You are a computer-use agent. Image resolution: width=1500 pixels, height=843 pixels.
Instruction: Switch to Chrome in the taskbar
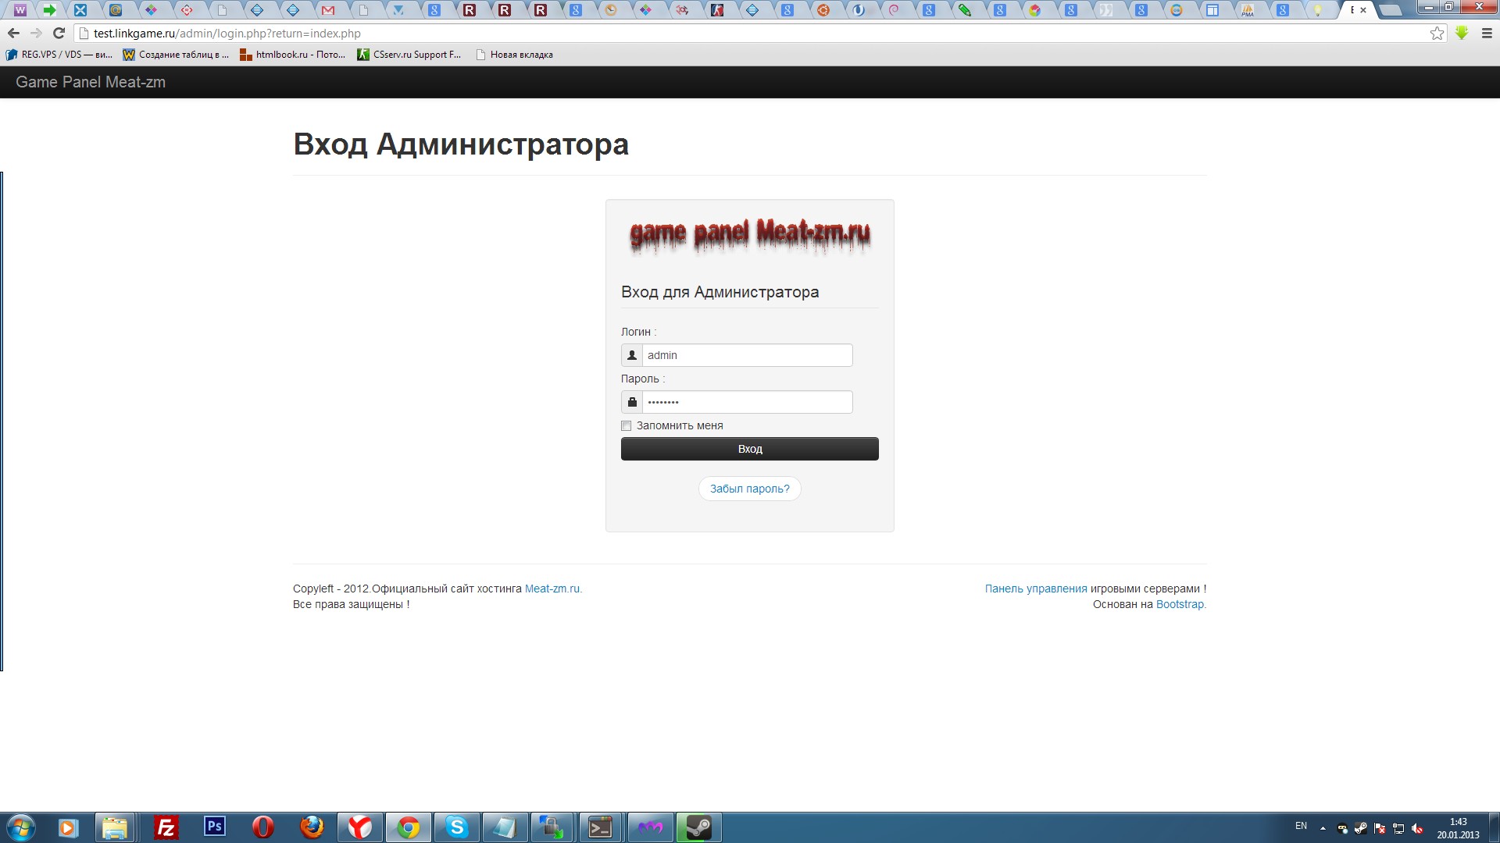(x=408, y=827)
